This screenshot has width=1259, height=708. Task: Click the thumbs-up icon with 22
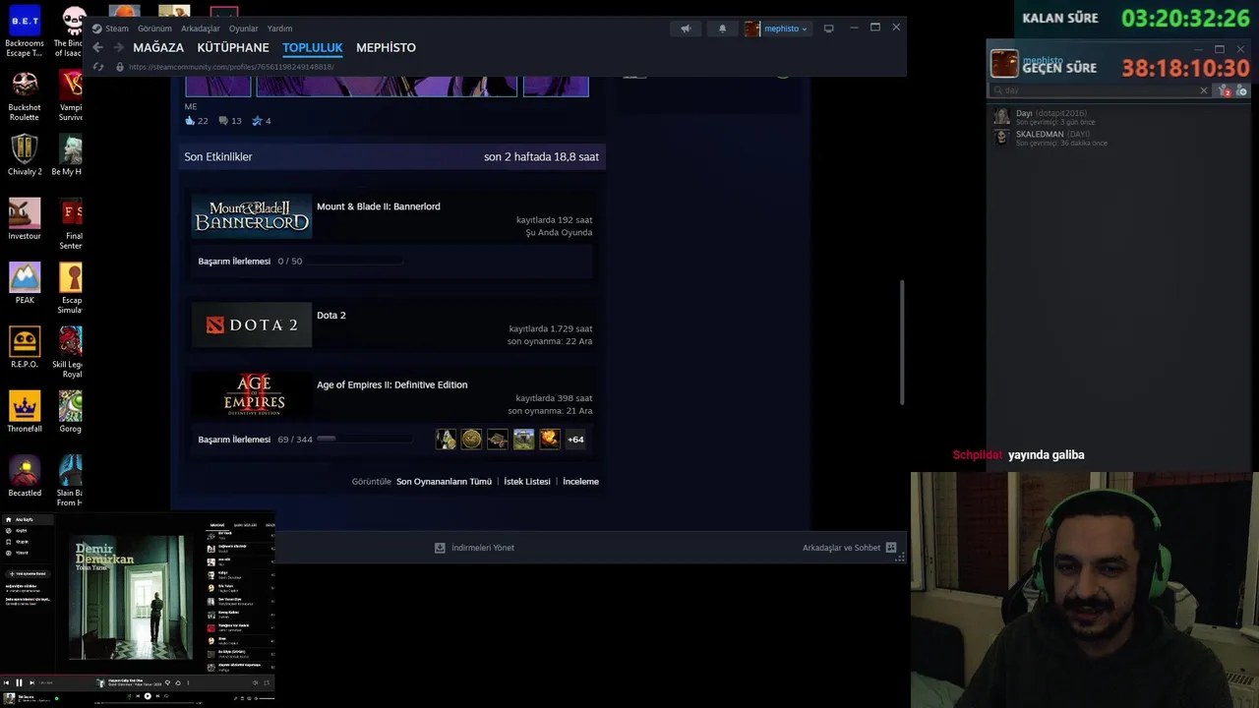[x=190, y=121]
